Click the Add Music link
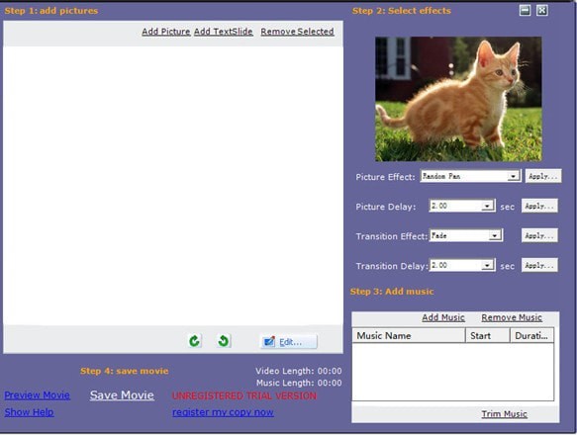Viewport: 577px width, 435px height. pos(443,317)
